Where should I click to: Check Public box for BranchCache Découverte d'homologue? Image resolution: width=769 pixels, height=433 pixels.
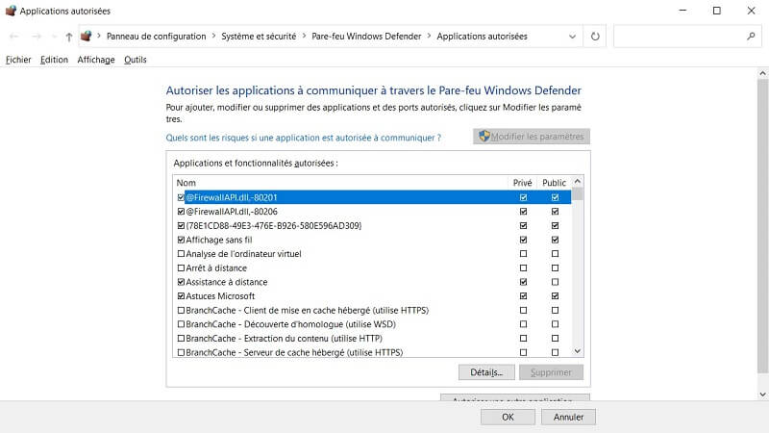coord(555,324)
